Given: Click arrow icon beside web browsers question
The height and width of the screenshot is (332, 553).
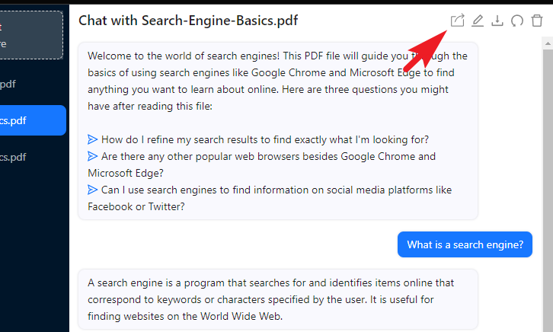Looking at the screenshot, I should [x=92, y=156].
